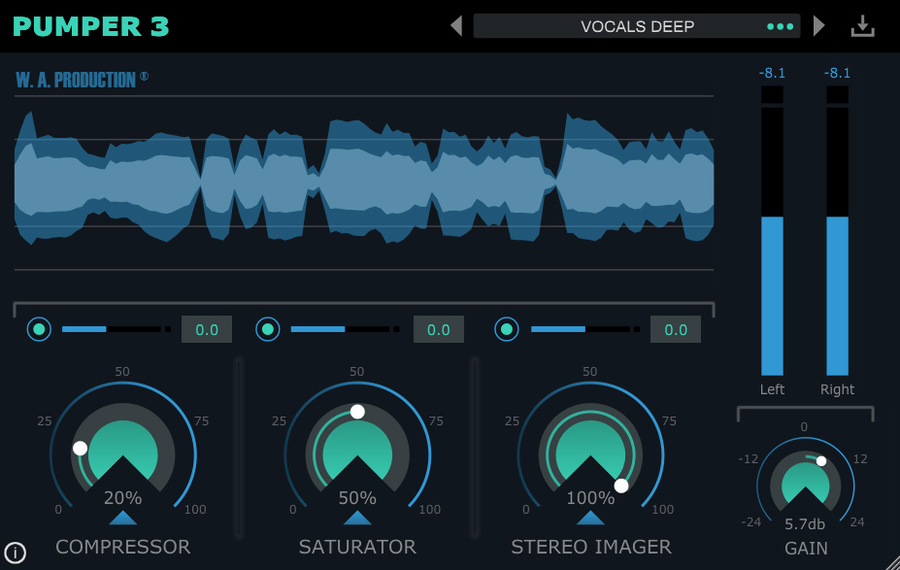Click the Saturator horizontal level slider
This screenshot has width=900, height=570.
point(340,329)
